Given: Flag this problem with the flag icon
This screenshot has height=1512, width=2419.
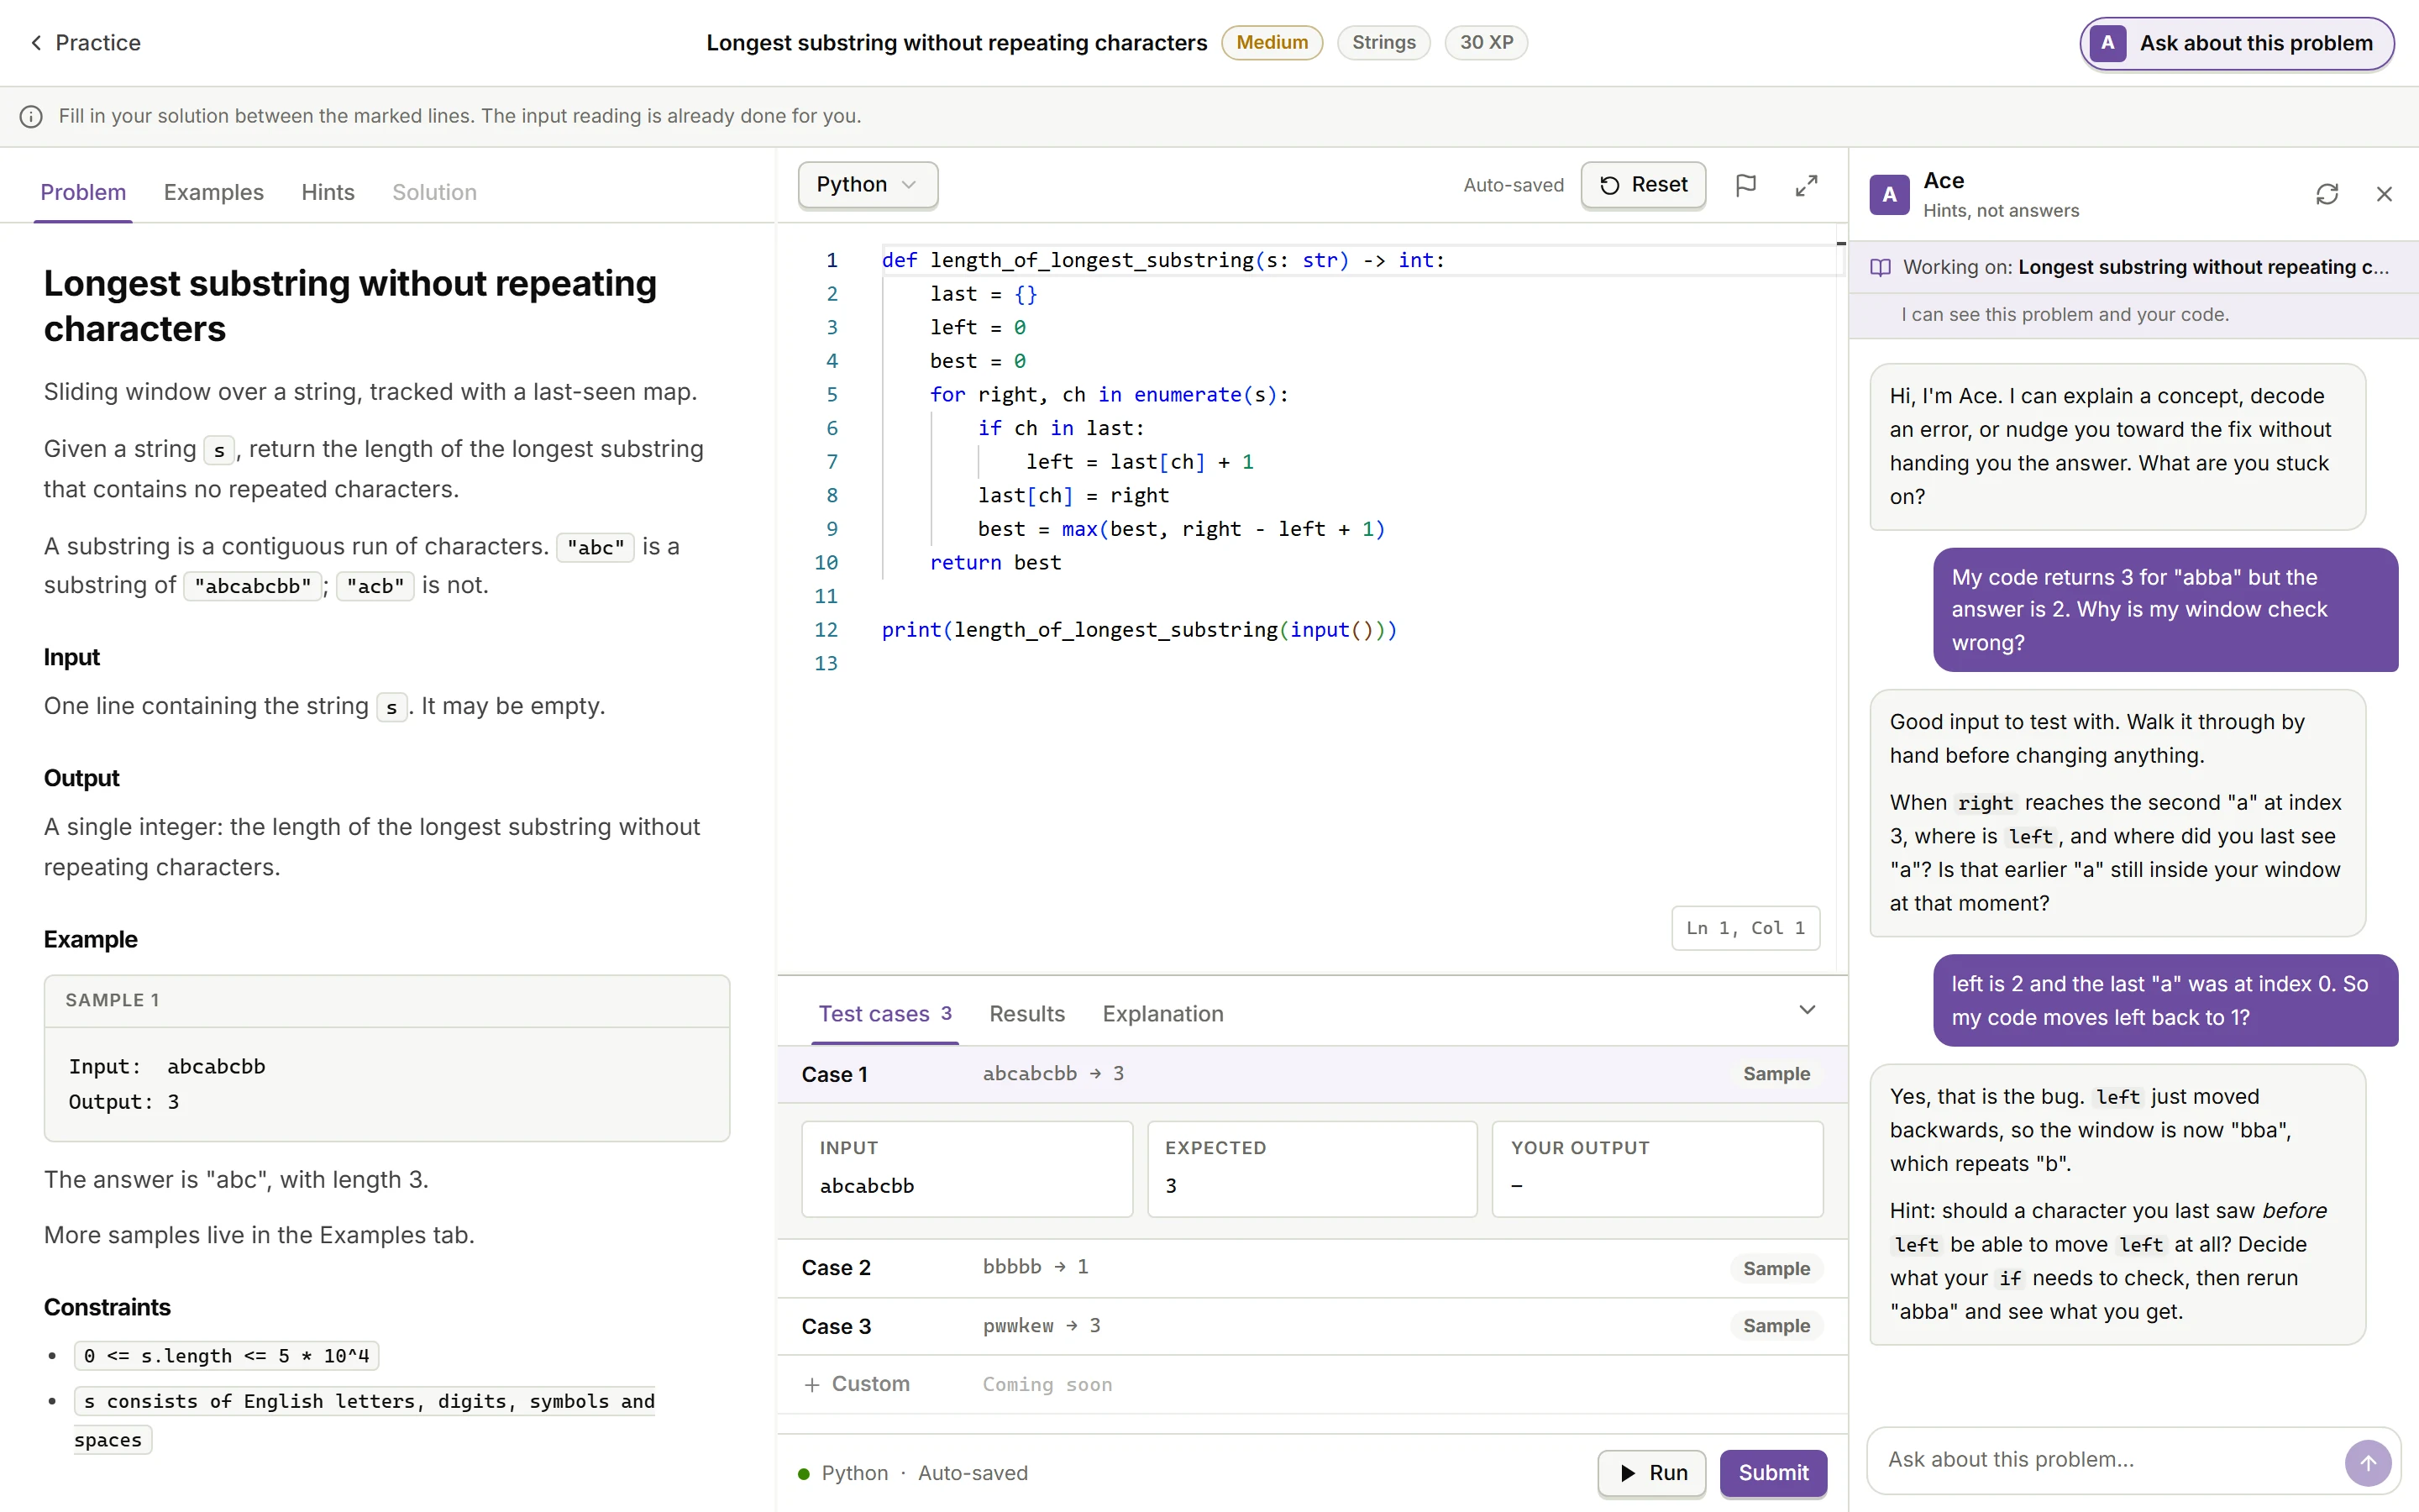Looking at the screenshot, I should click(1745, 185).
